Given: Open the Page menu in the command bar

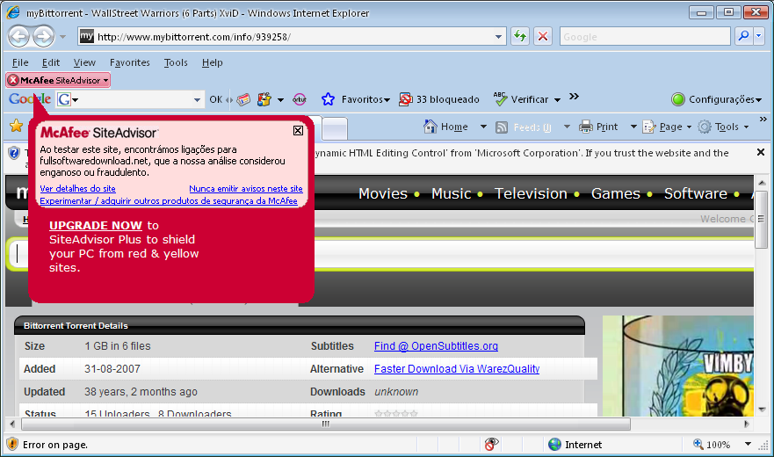Looking at the screenshot, I should (667, 127).
